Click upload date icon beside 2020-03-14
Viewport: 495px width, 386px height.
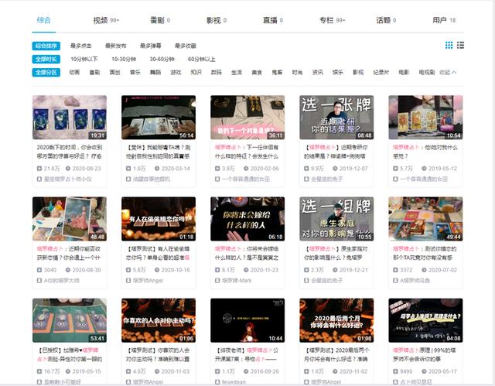click(159, 168)
